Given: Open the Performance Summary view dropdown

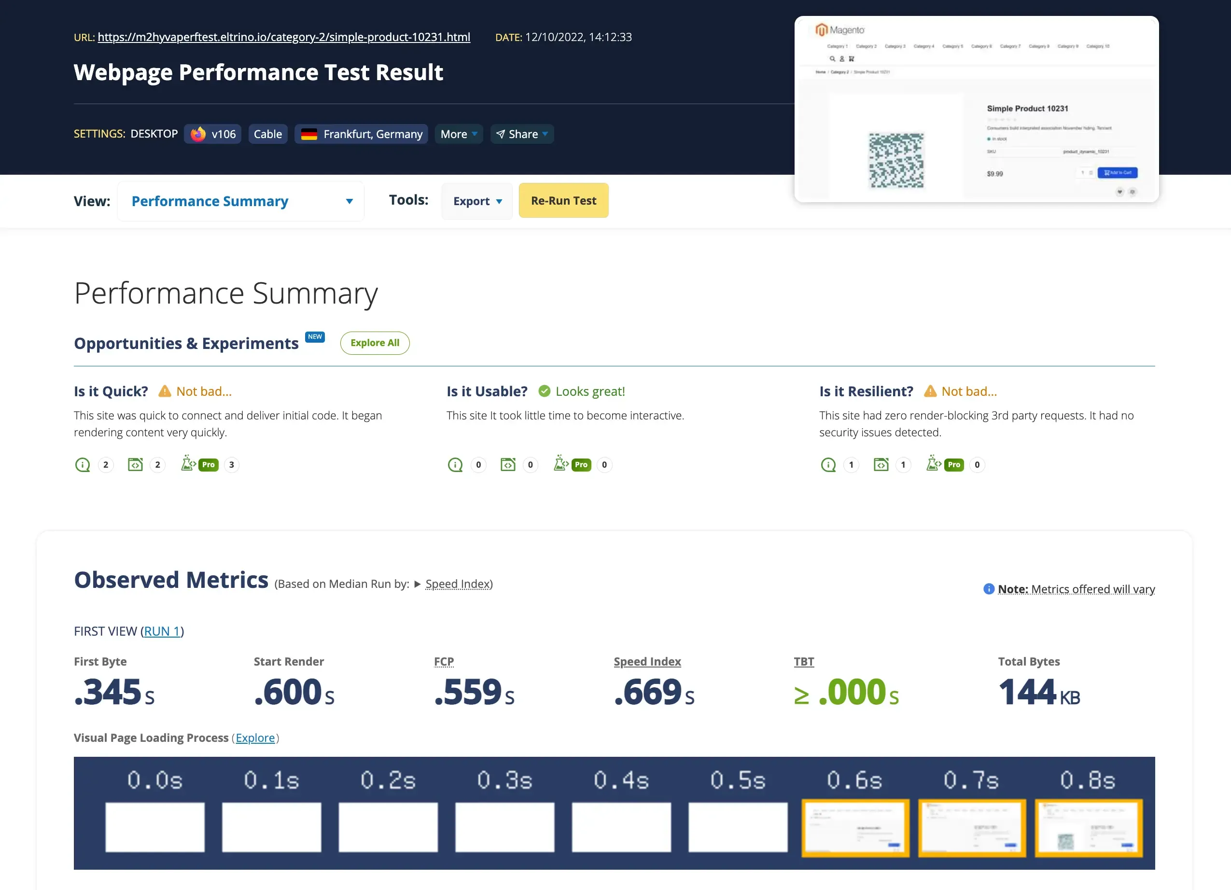Looking at the screenshot, I should (241, 201).
